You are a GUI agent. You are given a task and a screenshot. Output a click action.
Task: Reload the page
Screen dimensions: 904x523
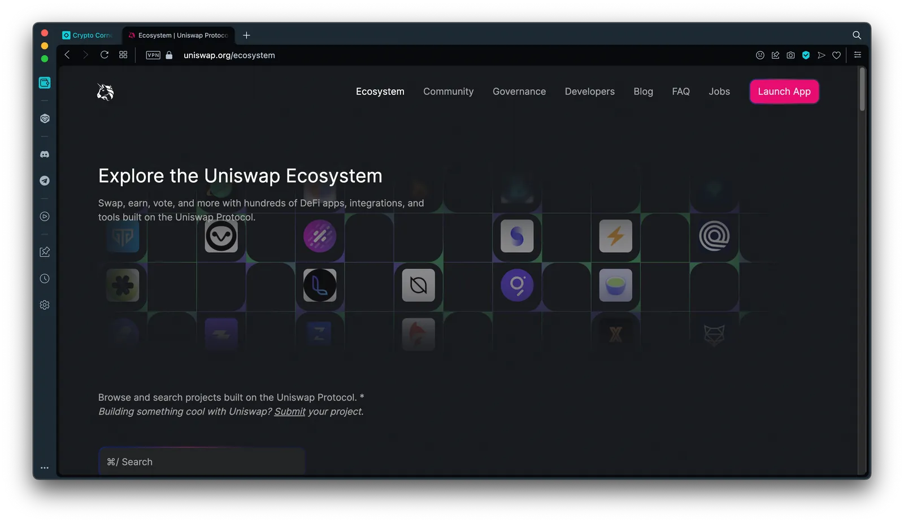pyautogui.click(x=105, y=55)
